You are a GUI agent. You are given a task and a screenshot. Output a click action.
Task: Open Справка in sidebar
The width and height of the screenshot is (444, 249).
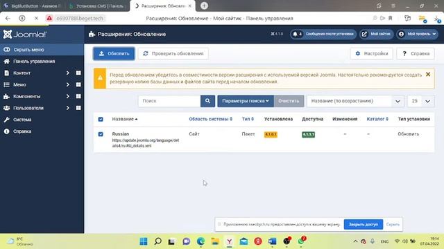tap(22, 131)
